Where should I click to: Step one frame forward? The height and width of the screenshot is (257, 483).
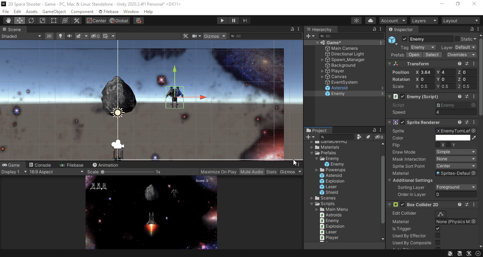245,20
